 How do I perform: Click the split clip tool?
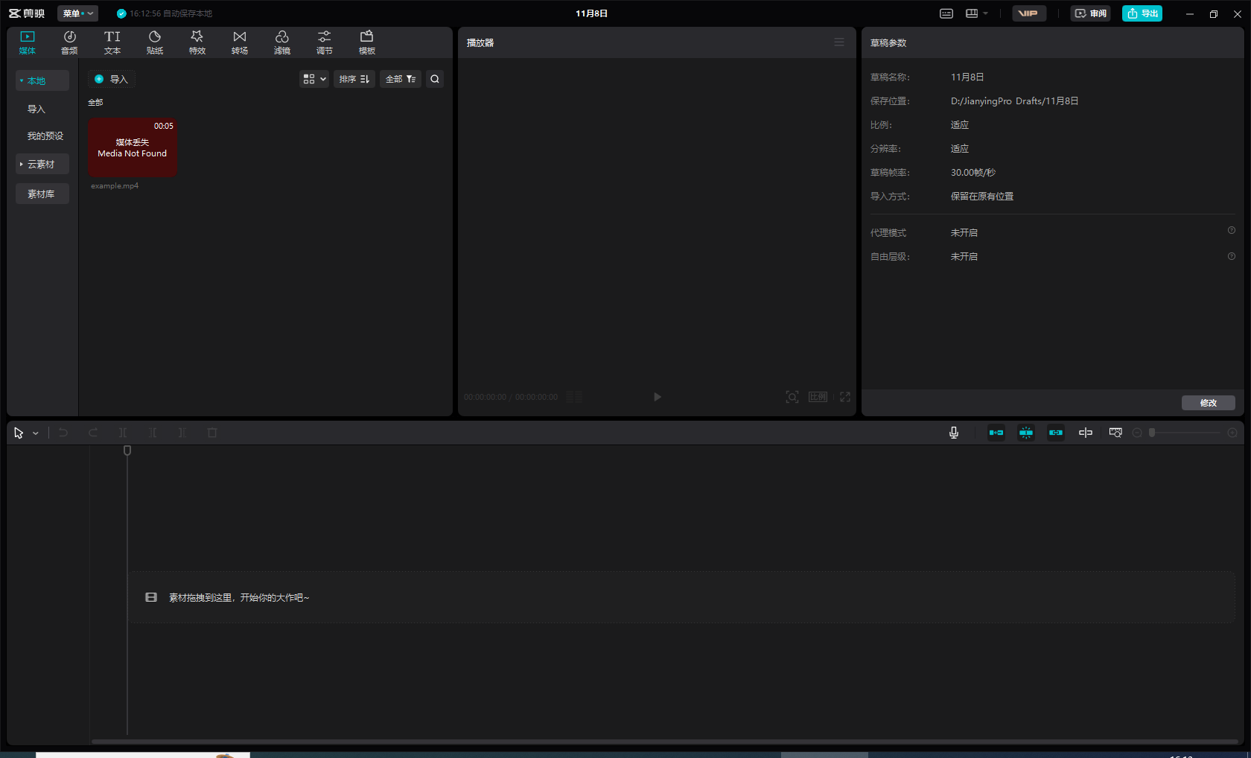click(x=123, y=433)
